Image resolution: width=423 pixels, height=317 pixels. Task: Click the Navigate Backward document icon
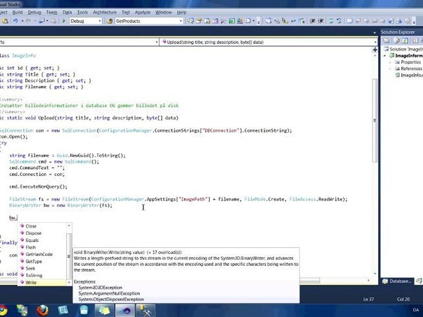pyautogui.click(x=42, y=21)
